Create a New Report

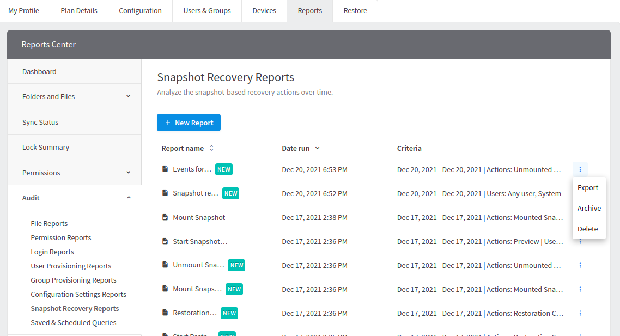(189, 123)
